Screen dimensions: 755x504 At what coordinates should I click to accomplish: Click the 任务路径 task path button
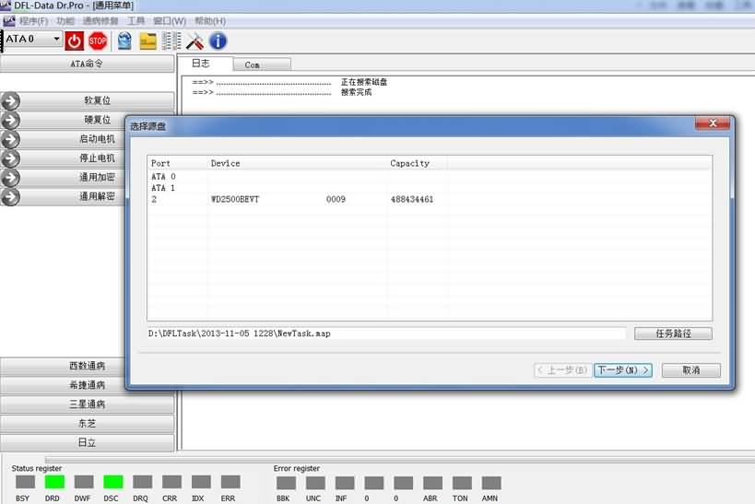tap(672, 334)
